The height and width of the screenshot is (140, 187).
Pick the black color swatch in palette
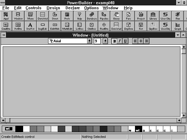point(19,129)
